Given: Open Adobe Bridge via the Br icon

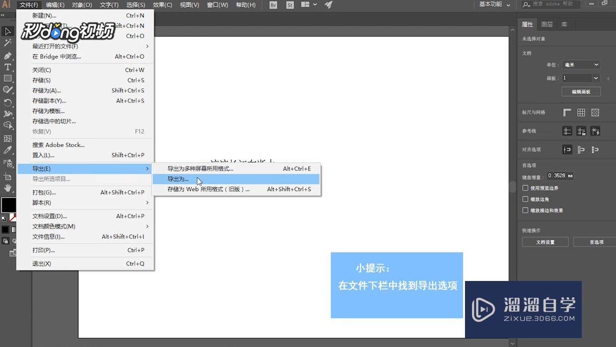Looking at the screenshot, I should click(x=273, y=5).
